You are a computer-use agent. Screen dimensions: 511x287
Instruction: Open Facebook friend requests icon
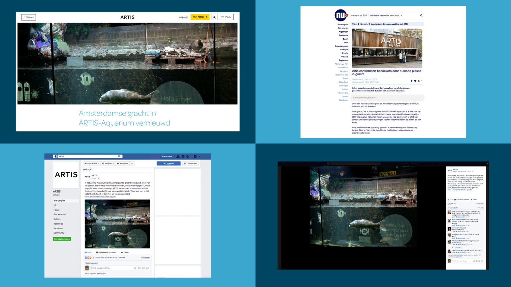tap(178, 156)
